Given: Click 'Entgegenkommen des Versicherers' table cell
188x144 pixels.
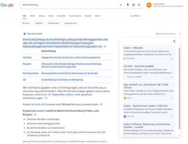Looking at the screenshot, I should tap(71, 58).
